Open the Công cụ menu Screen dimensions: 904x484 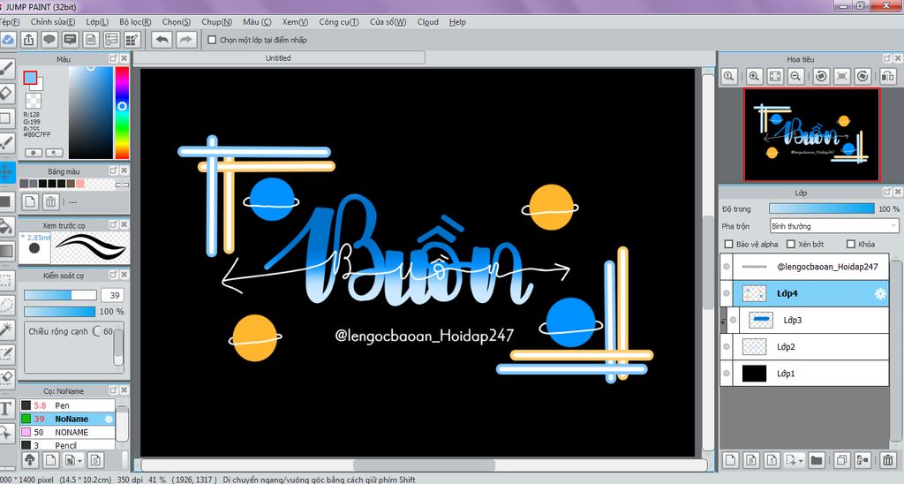(338, 22)
